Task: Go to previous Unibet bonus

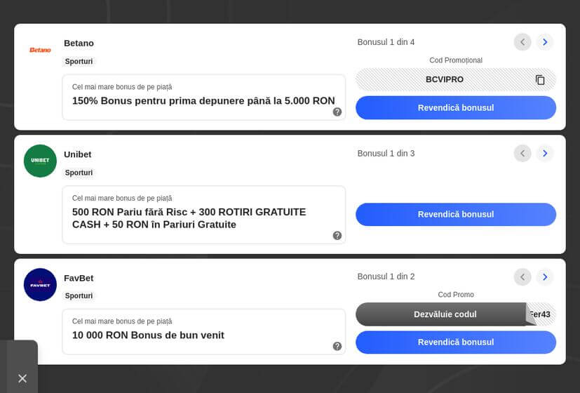Action: point(522,153)
